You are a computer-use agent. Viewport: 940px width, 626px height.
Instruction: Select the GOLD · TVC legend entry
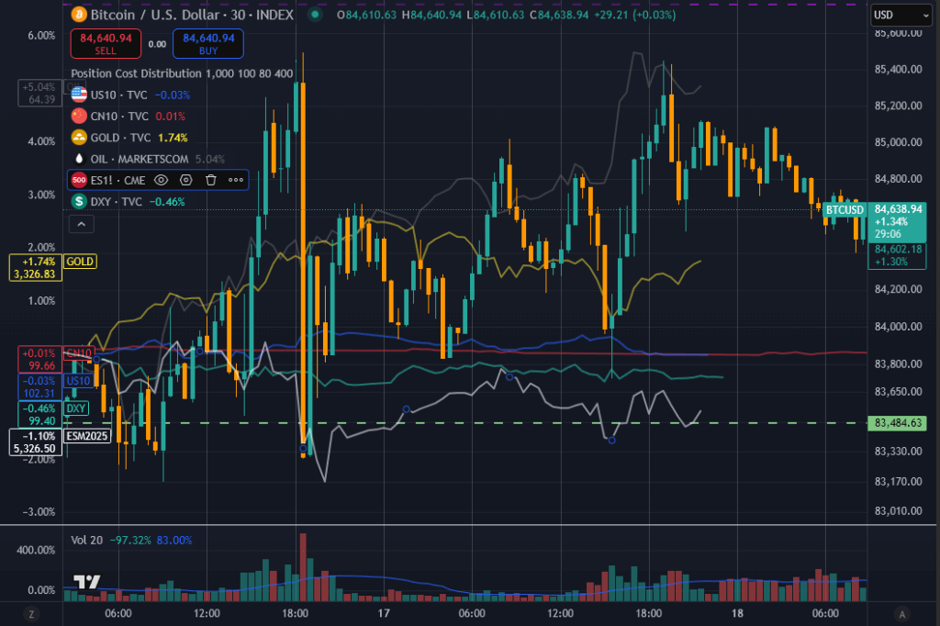[x=129, y=138]
